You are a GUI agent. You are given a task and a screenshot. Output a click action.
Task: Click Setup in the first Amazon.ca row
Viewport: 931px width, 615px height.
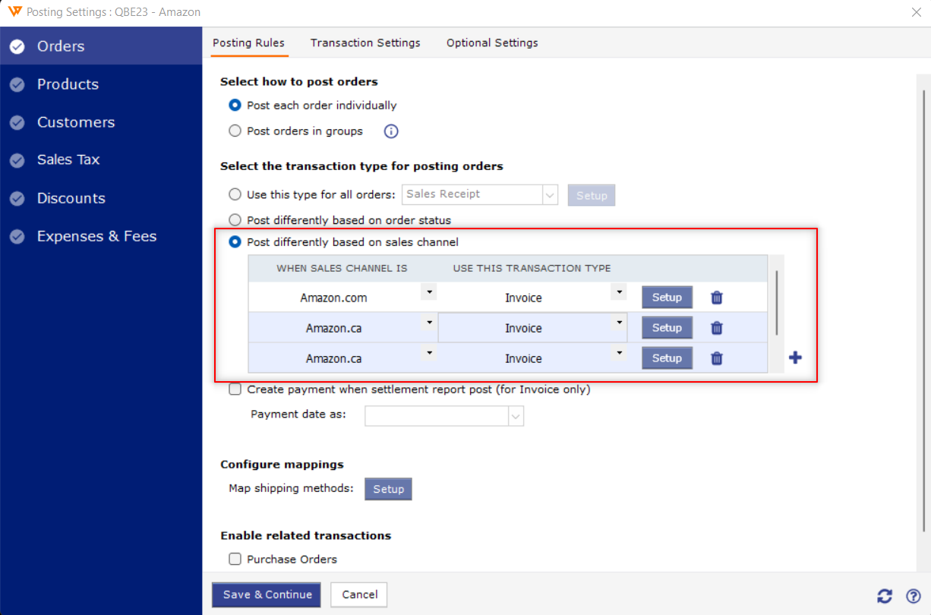pyautogui.click(x=667, y=328)
